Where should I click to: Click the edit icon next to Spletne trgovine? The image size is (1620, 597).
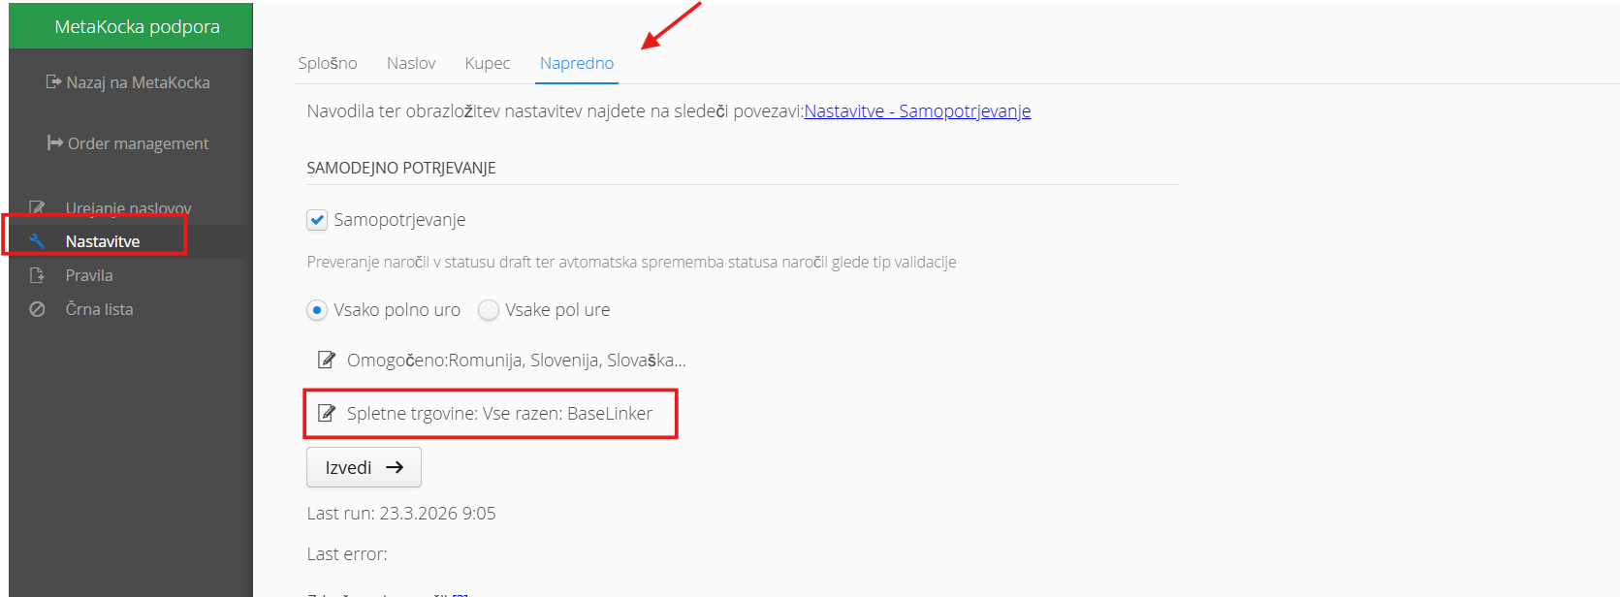[x=327, y=414]
